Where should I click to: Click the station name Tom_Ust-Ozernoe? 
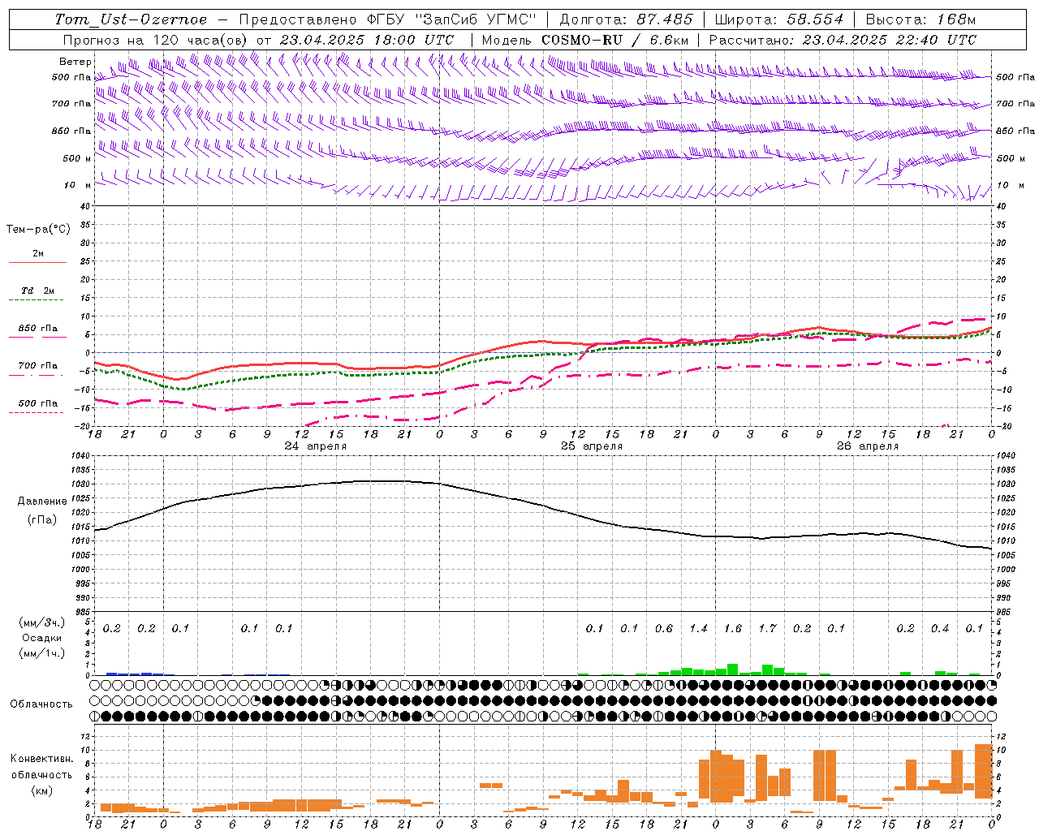coord(131,19)
